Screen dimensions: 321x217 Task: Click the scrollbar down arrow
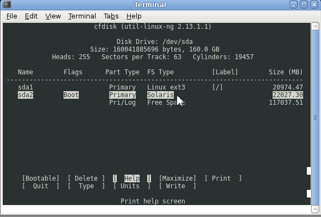pyautogui.click(x=315, y=209)
